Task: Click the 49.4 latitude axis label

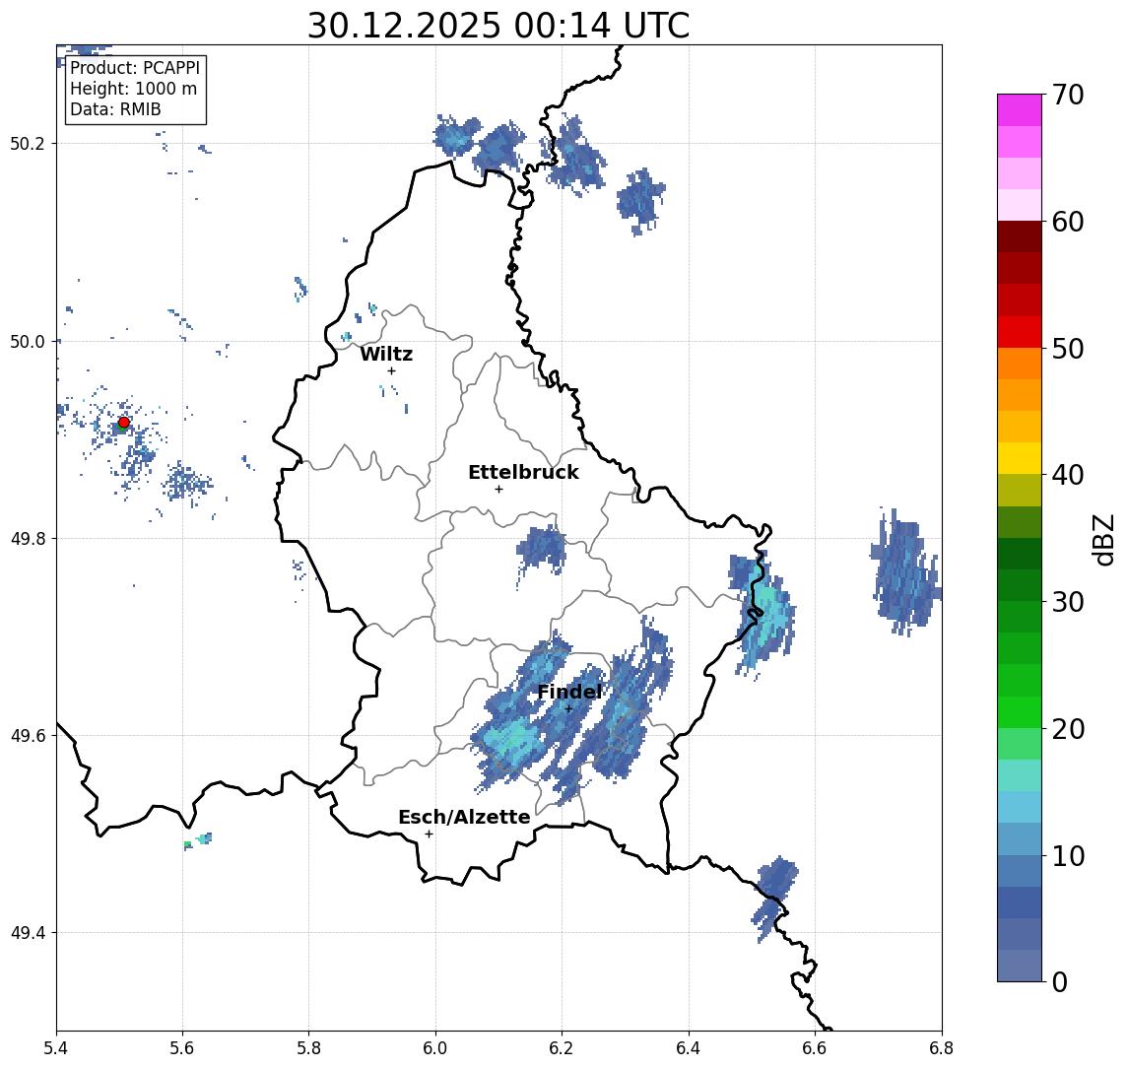Action: point(27,933)
